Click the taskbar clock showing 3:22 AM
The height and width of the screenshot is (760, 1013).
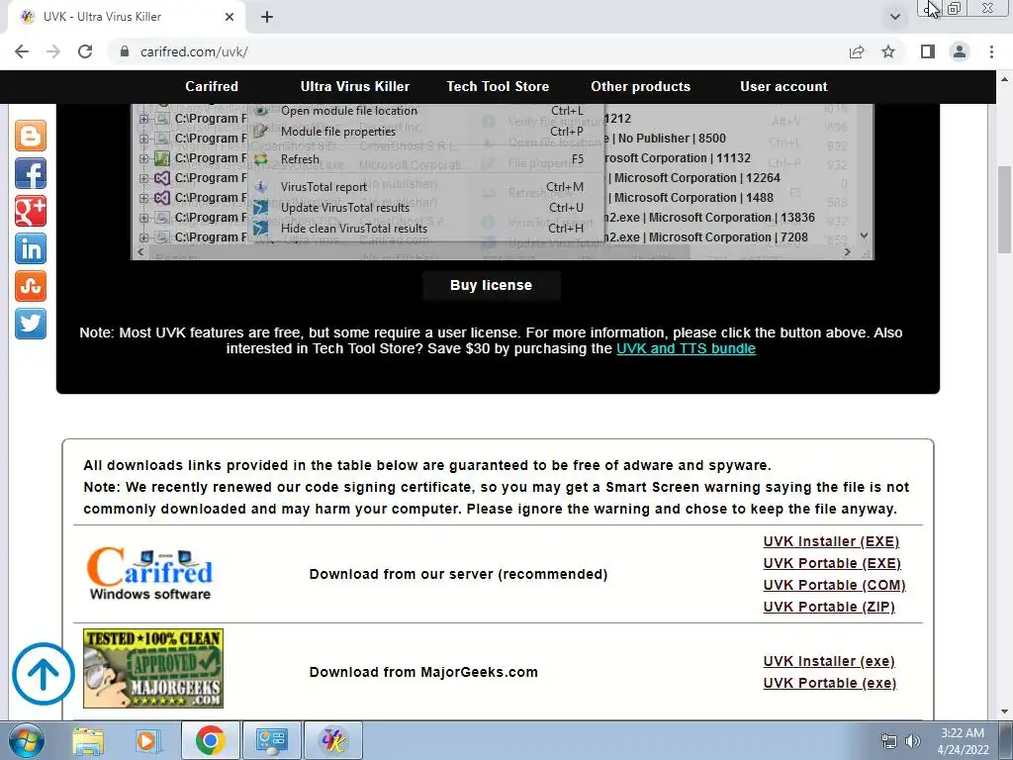[x=963, y=741]
